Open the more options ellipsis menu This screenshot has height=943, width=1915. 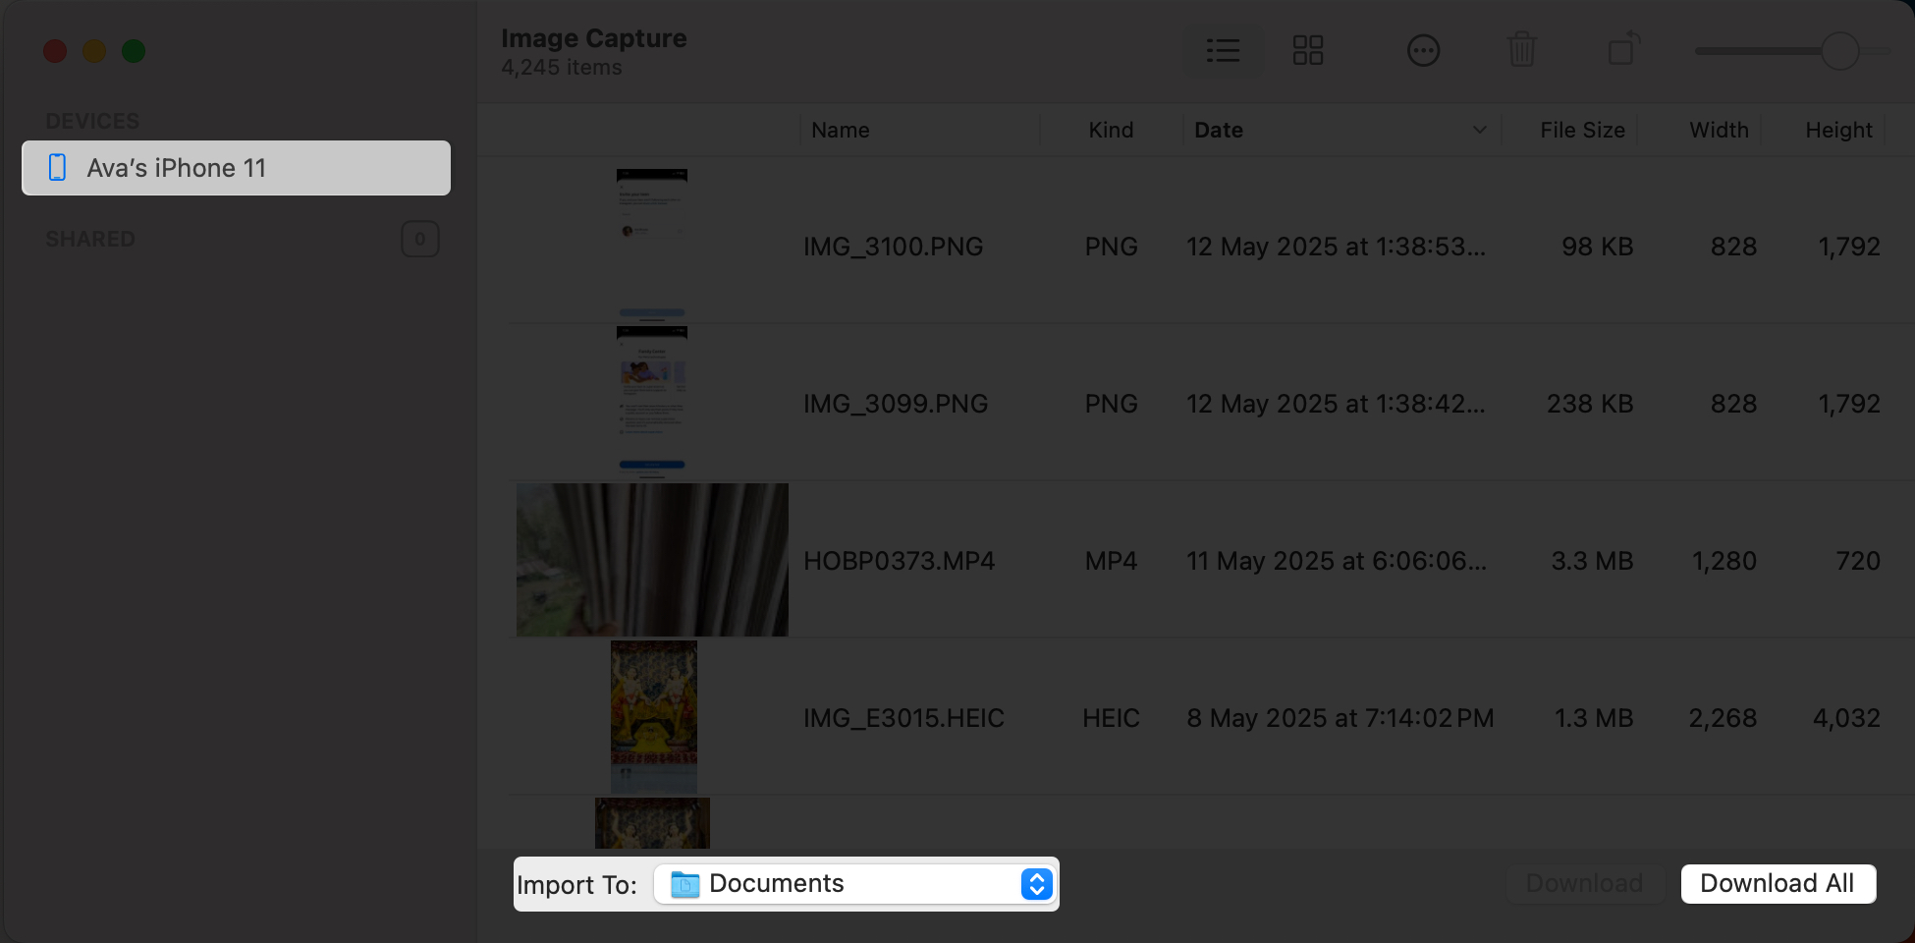point(1423,50)
